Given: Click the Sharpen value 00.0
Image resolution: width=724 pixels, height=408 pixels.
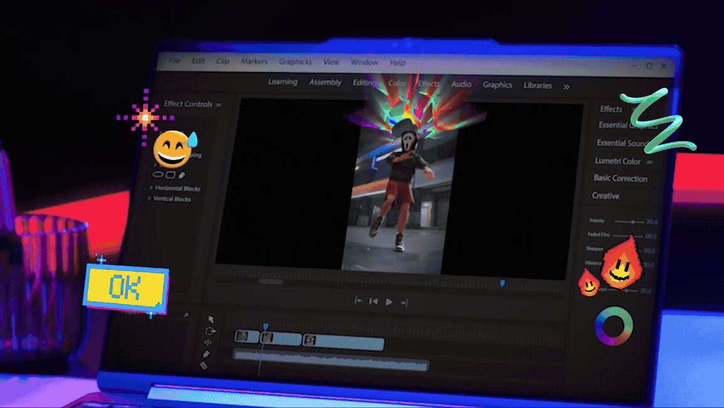Looking at the screenshot, I should coord(650,250).
